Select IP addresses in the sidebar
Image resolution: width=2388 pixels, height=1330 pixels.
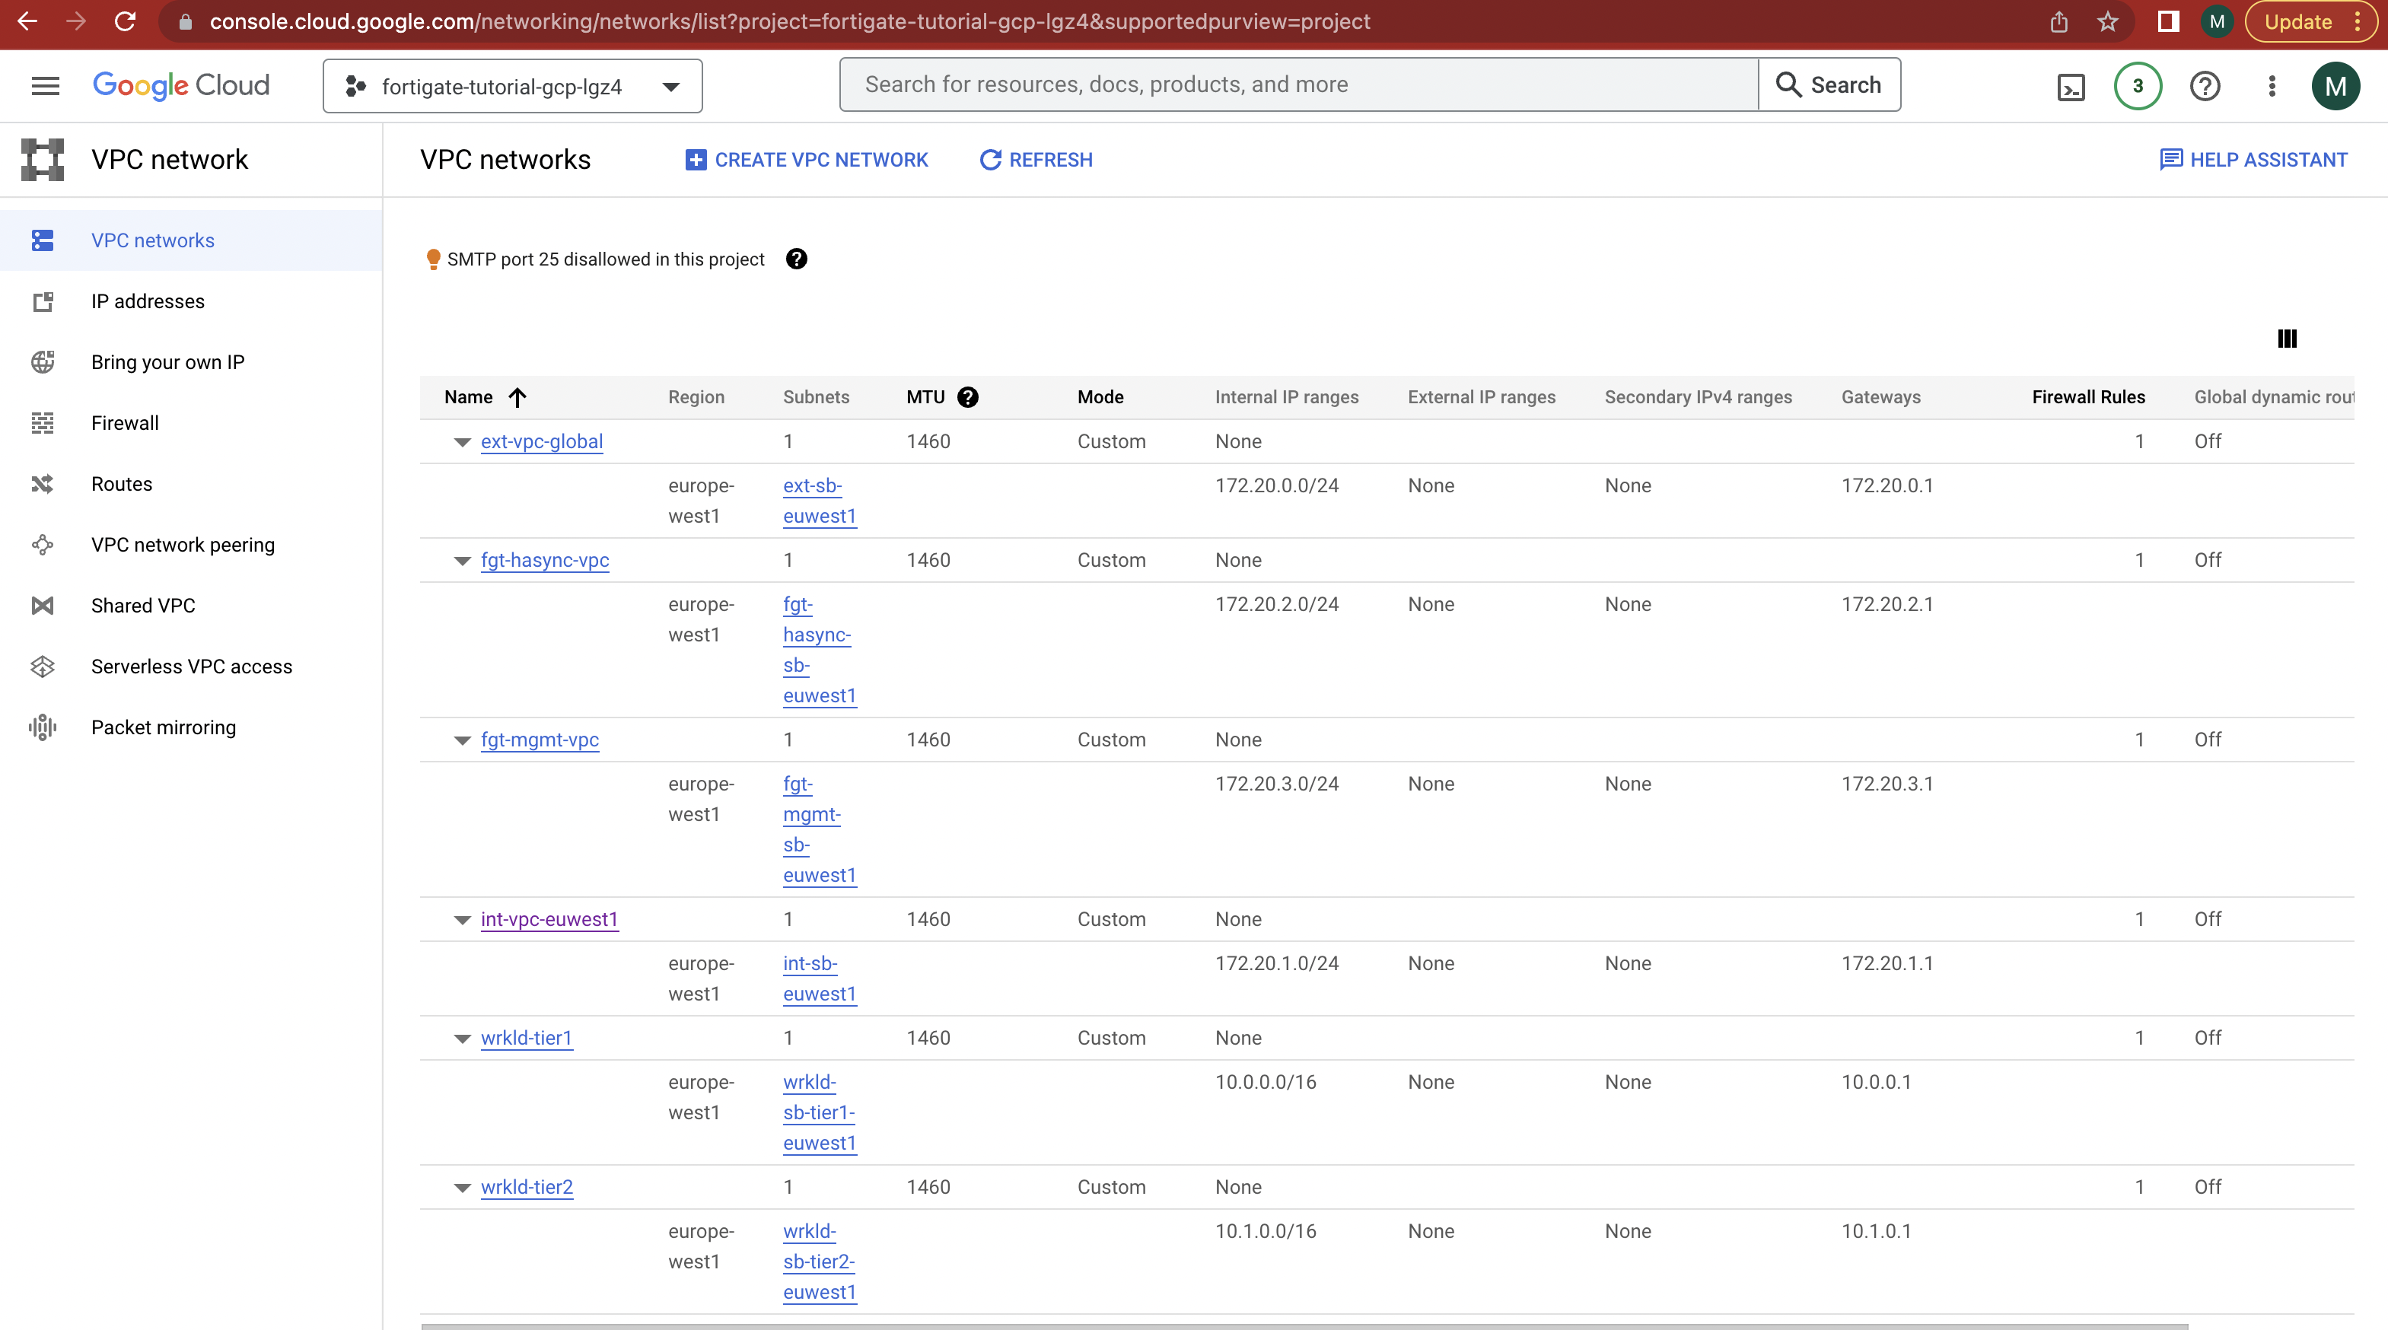click(148, 301)
